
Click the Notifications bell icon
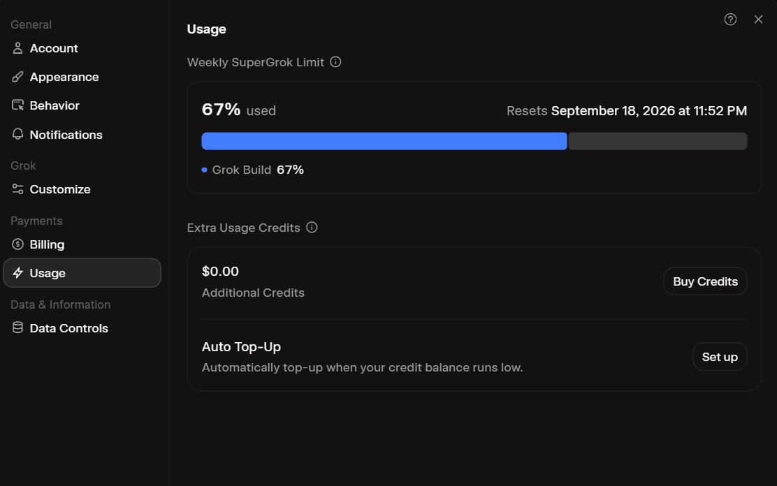[x=18, y=134]
